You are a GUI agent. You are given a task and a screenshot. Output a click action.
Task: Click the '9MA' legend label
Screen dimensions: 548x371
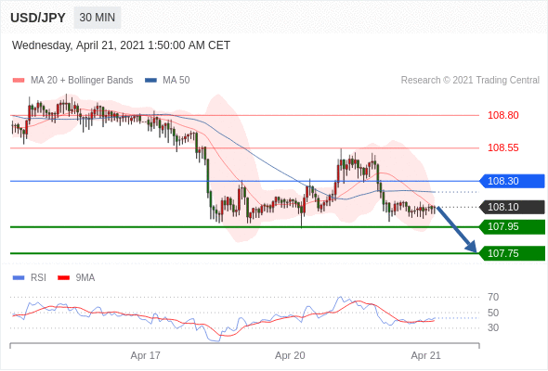[x=85, y=278]
